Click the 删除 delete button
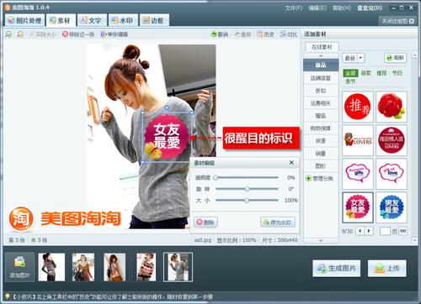Image resolution: width=421 pixels, height=304 pixels. point(205,223)
